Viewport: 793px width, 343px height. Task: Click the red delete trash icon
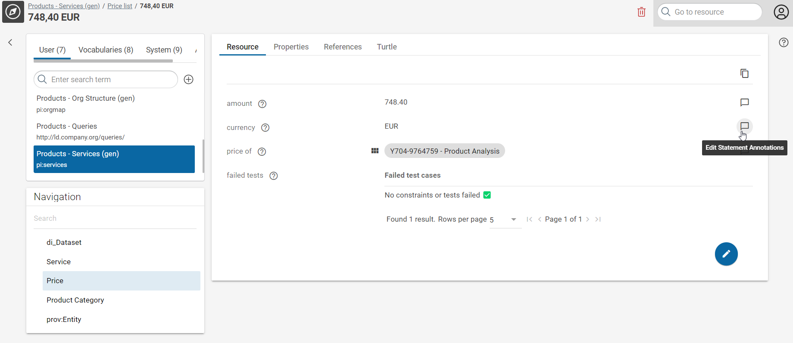point(641,12)
